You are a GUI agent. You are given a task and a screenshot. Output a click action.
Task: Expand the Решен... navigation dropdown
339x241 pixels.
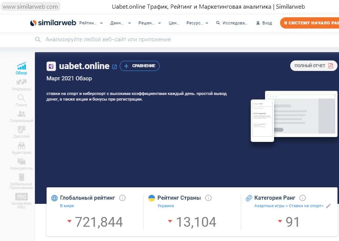(x=150, y=23)
